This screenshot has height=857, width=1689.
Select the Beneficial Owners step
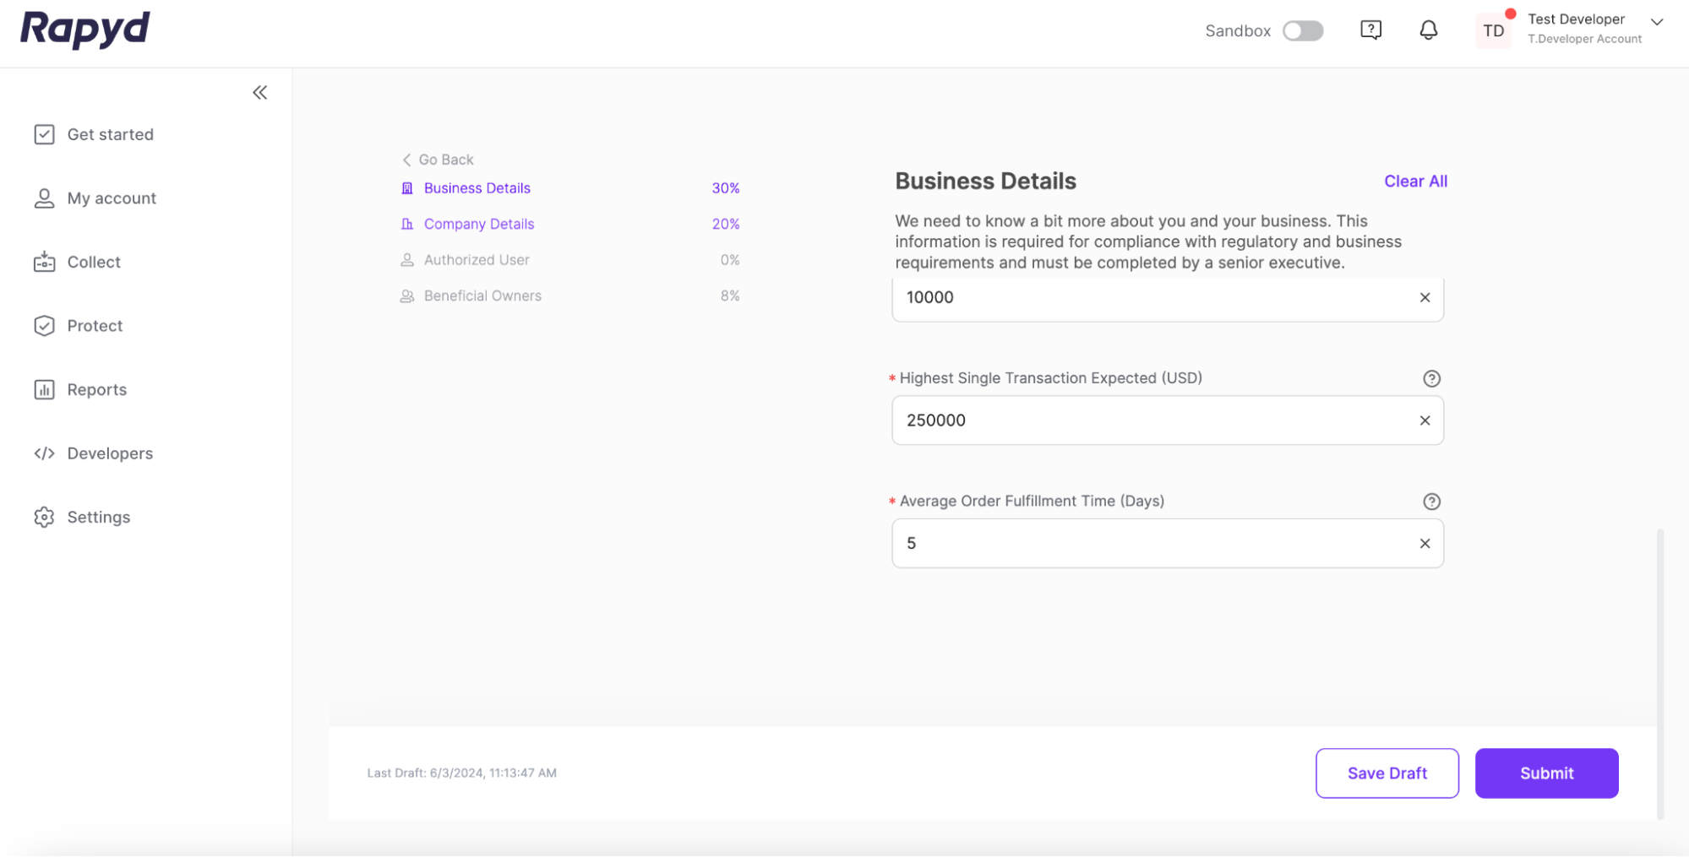(482, 296)
